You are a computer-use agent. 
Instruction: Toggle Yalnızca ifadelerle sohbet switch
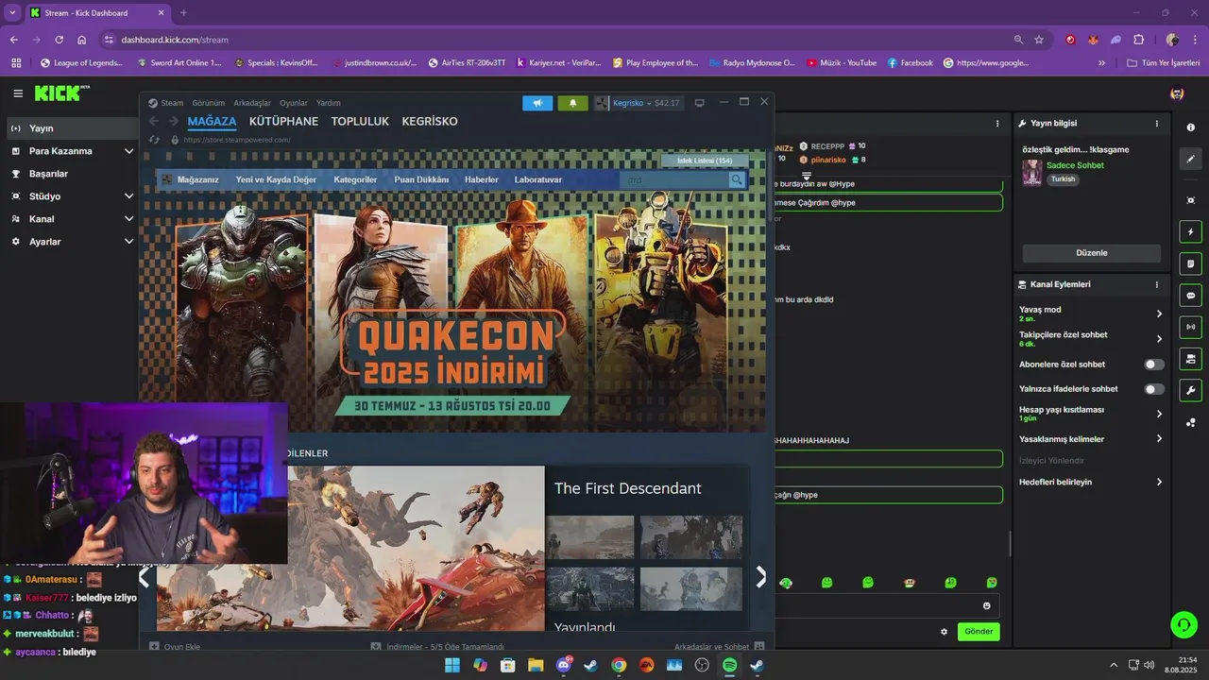pyautogui.click(x=1154, y=389)
